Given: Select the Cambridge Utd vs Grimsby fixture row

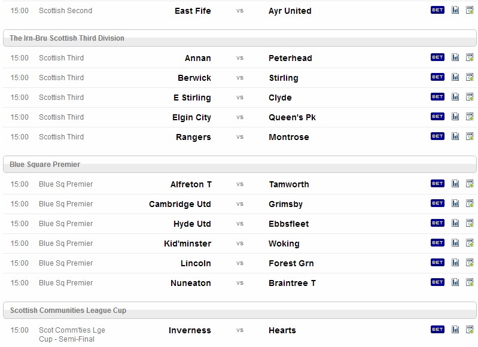Looking at the screenshot, I should click(240, 204).
